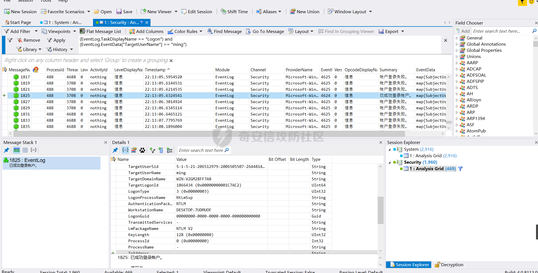This screenshot has width=538, height=273.
Task: Click the Add Columns icon
Action: tap(132, 31)
